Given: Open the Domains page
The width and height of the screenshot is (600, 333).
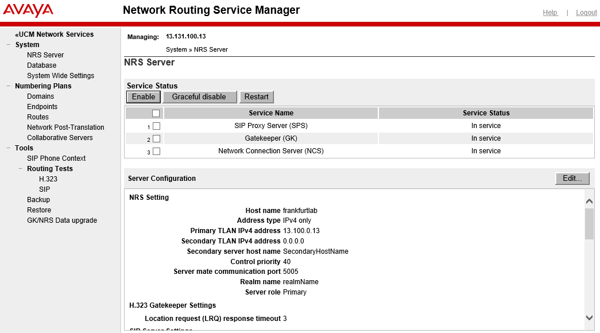Looking at the screenshot, I should (40, 96).
